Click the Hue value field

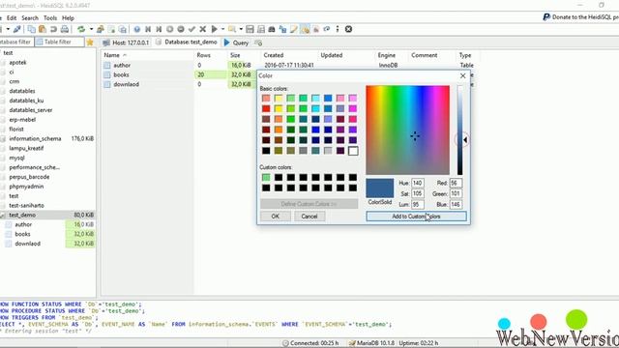click(x=418, y=183)
